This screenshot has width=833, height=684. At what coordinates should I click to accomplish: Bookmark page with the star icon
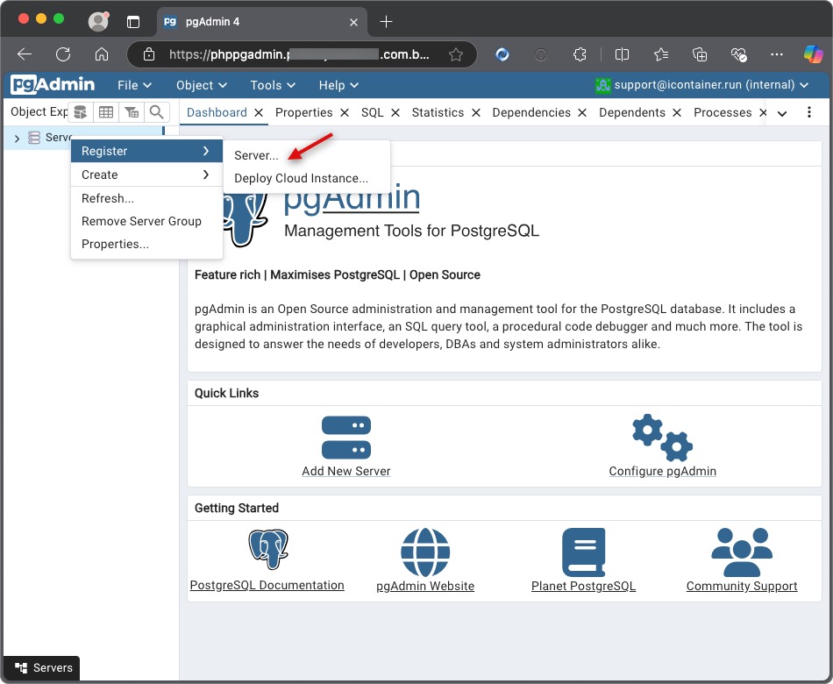coord(456,54)
